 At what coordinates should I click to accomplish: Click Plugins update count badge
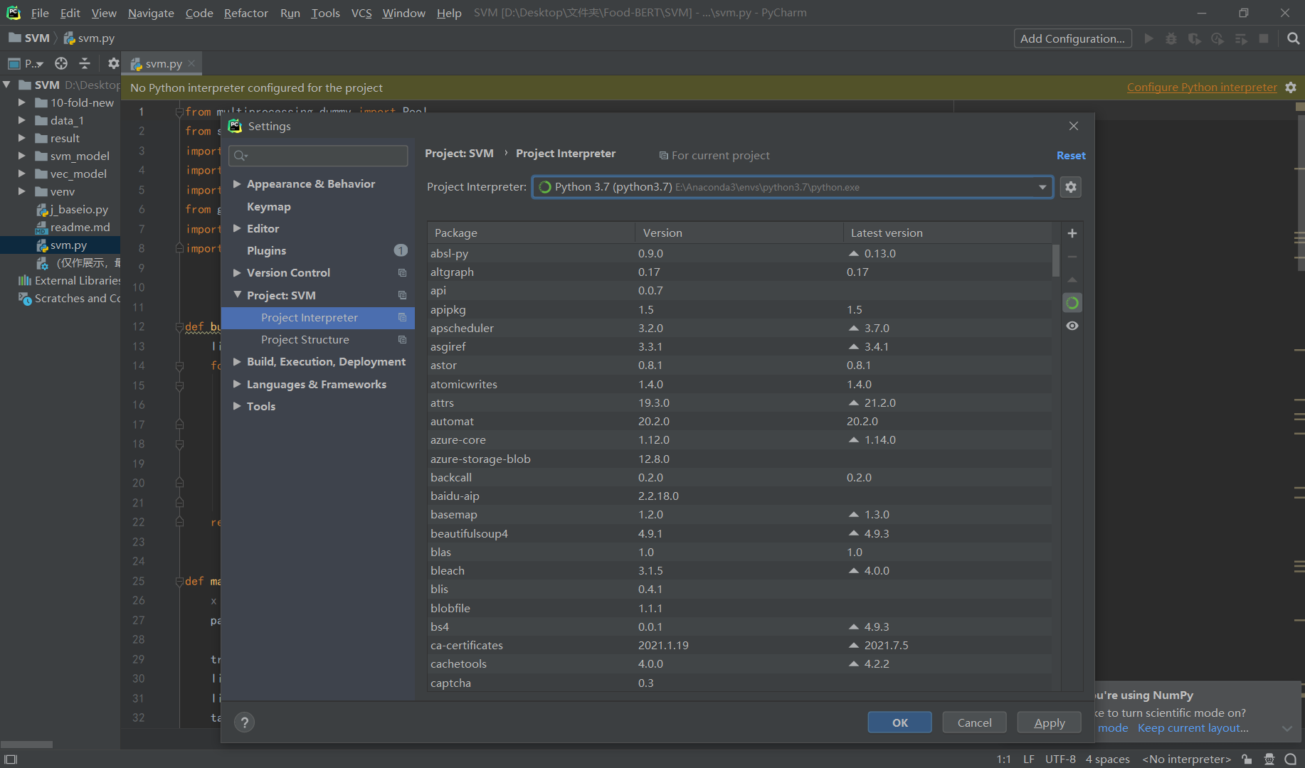click(401, 250)
